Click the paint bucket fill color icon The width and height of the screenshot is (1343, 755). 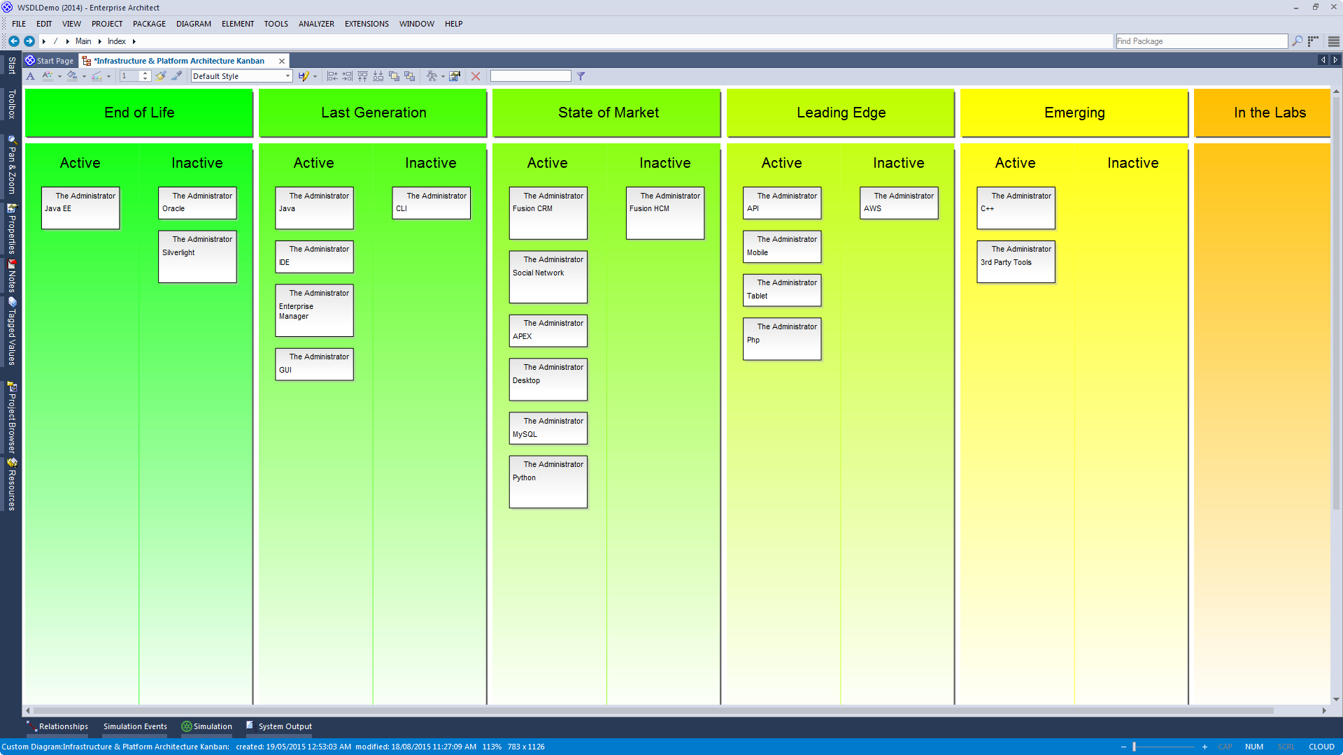coord(72,76)
